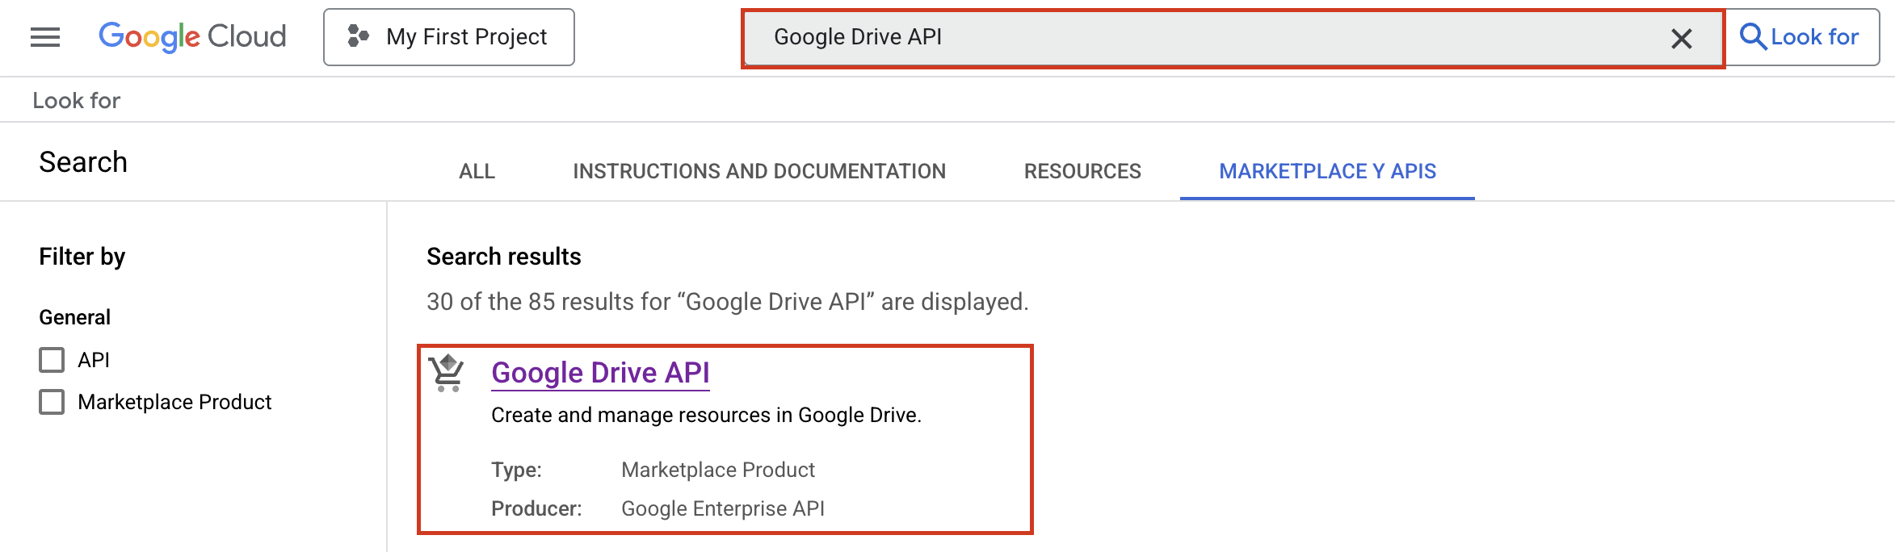The image size is (1895, 552).
Task: Click the magnifying glass search icon
Action: click(x=1752, y=37)
